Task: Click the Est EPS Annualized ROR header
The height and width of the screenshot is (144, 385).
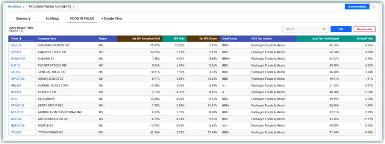Action: point(147,39)
